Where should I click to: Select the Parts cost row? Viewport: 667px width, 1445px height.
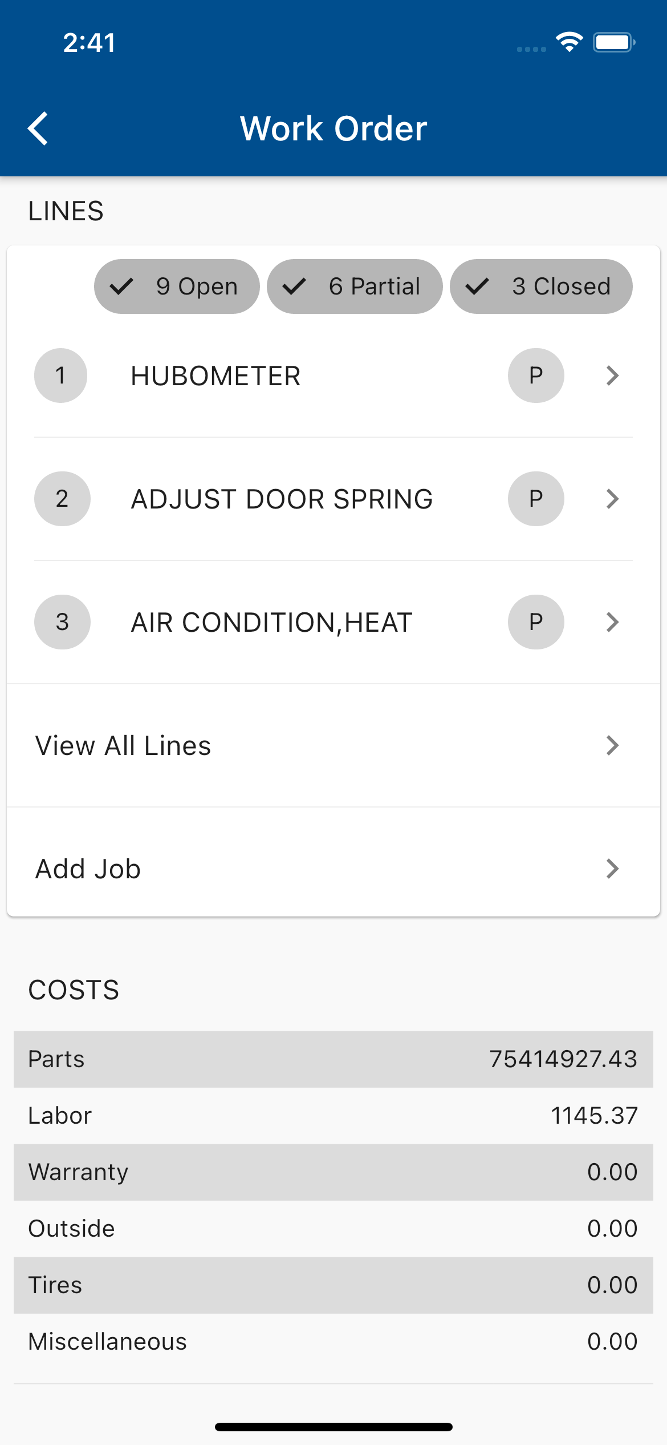click(333, 1059)
